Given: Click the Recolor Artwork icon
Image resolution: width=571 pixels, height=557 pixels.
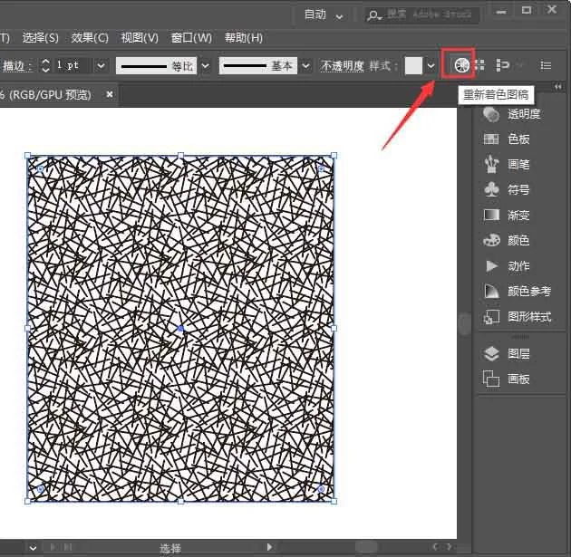Looking at the screenshot, I should 462,65.
